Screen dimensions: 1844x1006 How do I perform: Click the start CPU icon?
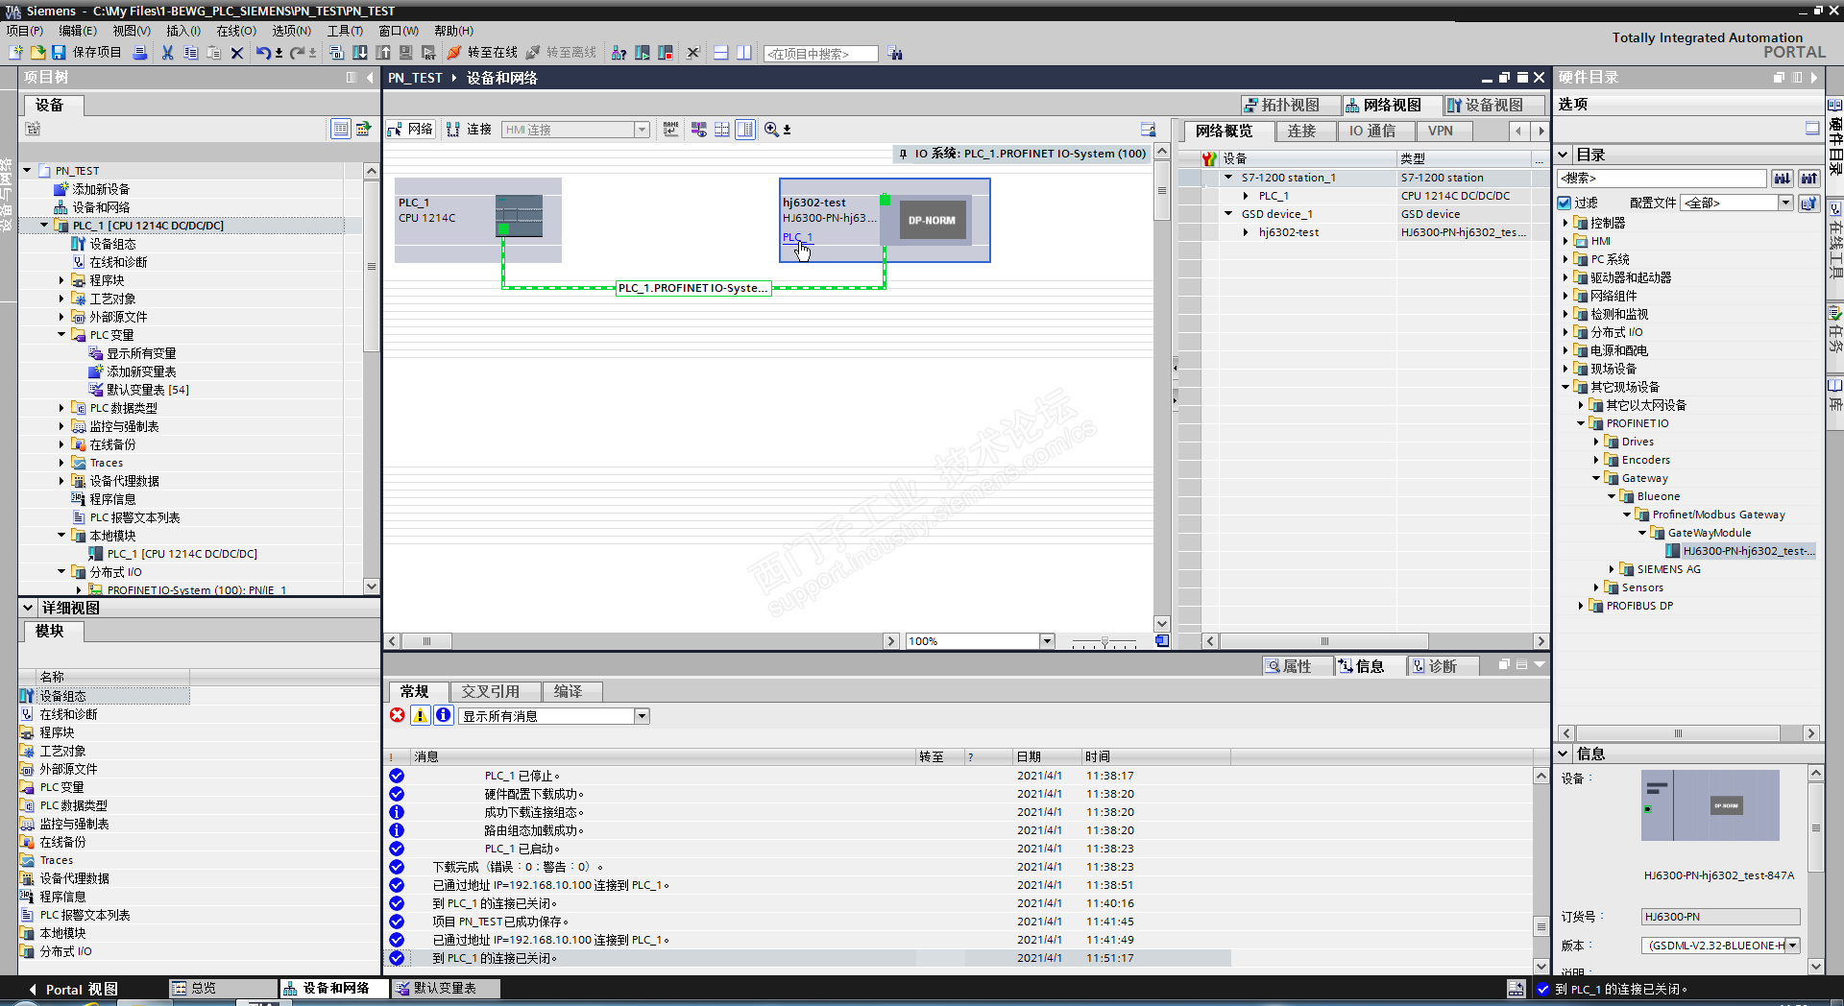643,53
